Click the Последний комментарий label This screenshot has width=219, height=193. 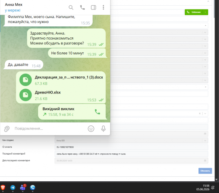pyautogui.click(x=14, y=154)
